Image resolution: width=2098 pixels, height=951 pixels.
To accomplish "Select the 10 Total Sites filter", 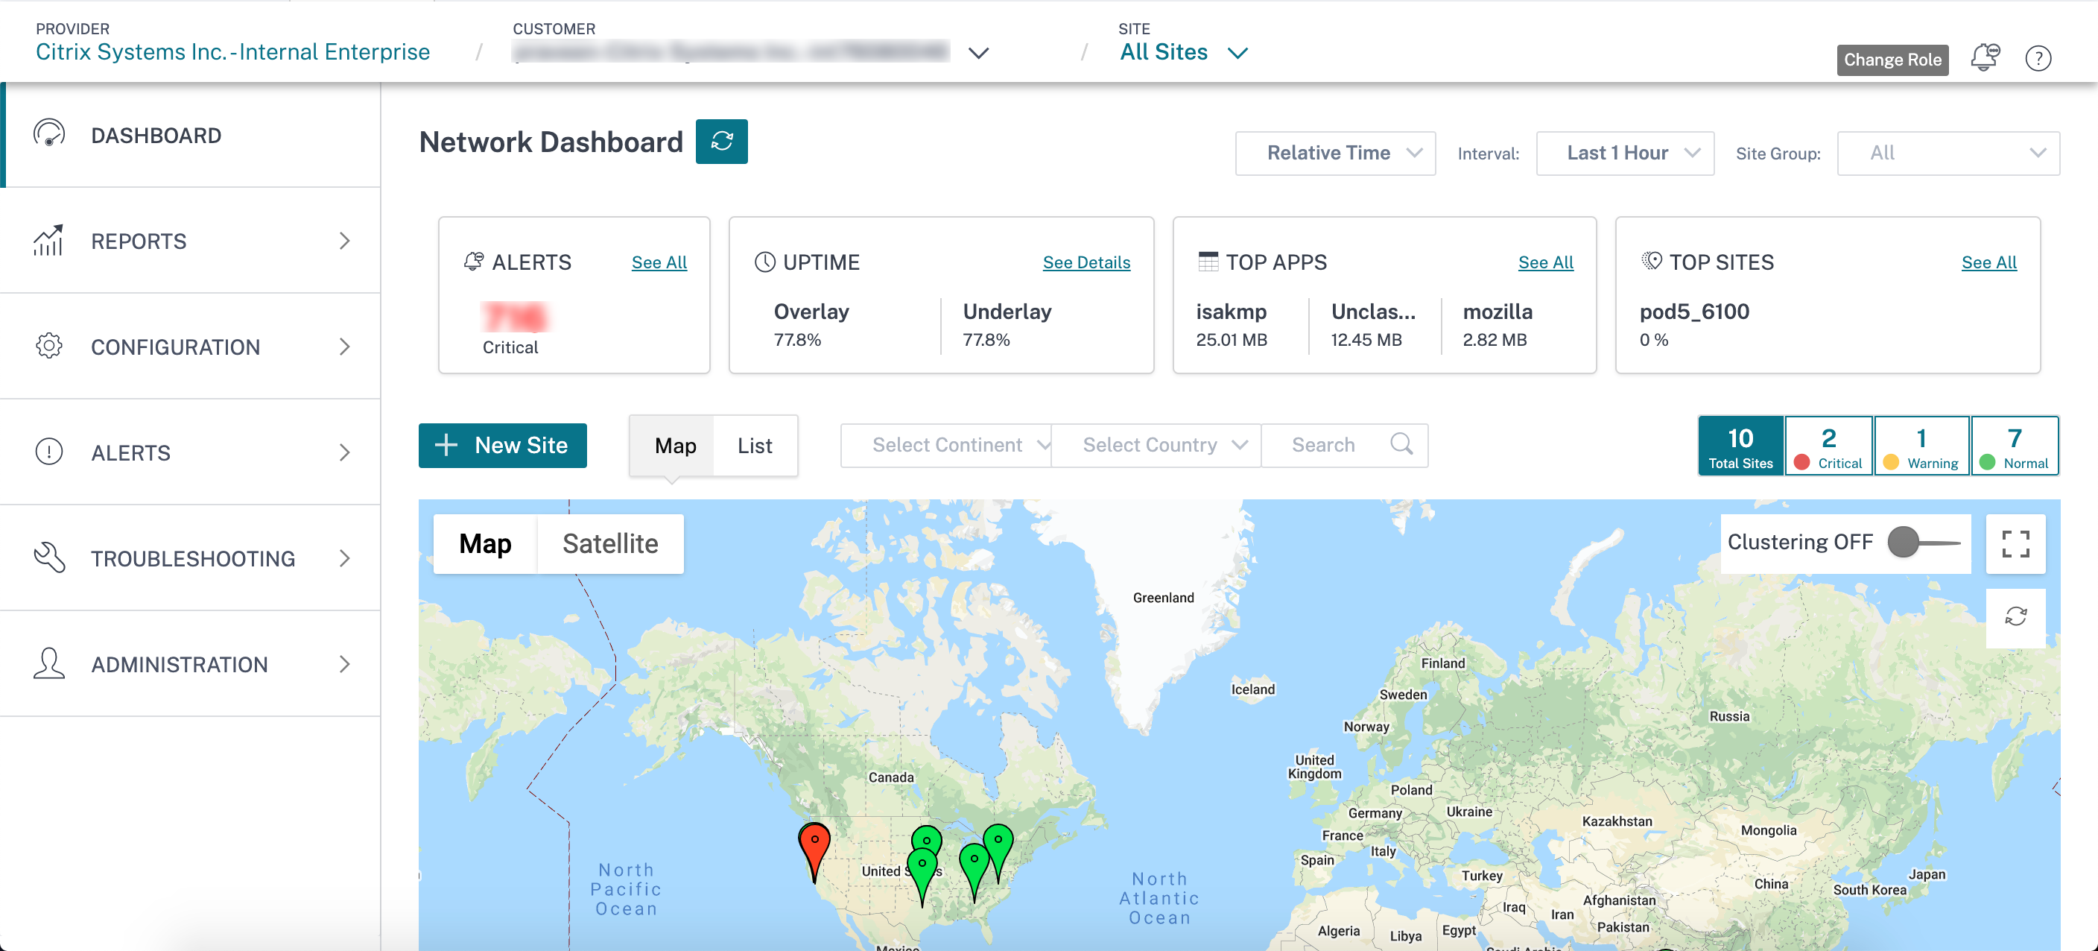I will 1740,446.
